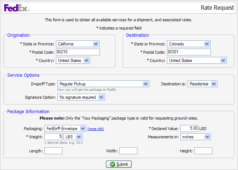Expand the Dropoff Type dropdown
This screenshot has height=170, width=238.
click(103, 84)
